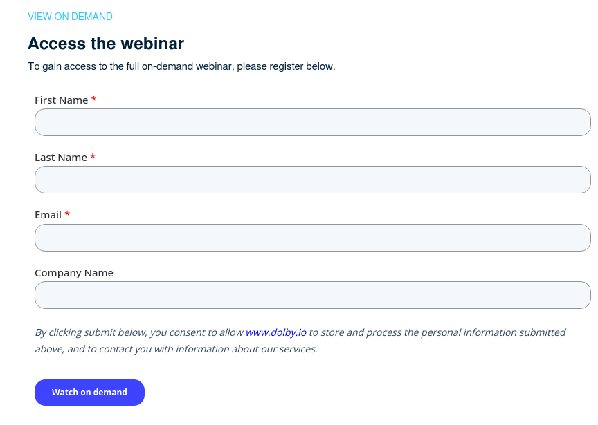Viewport: 598px width, 425px height.
Task: Click the registration instruction text
Action: tap(181, 66)
